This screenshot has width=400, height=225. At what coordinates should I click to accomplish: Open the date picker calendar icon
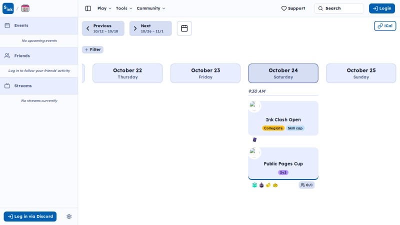point(184,28)
